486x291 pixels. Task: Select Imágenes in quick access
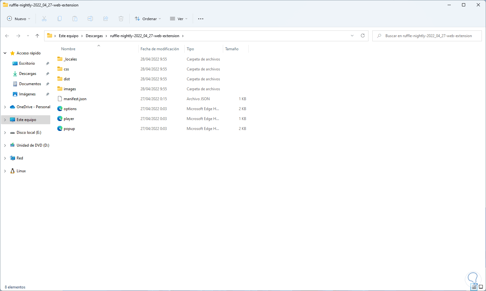point(27,94)
